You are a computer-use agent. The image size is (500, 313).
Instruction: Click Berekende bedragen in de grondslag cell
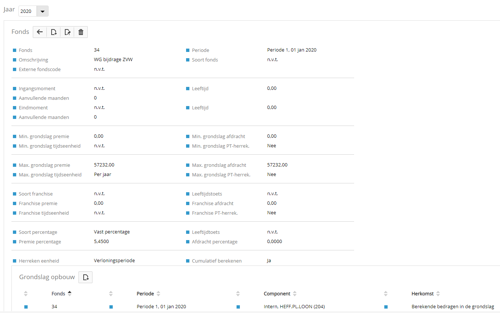(452, 306)
